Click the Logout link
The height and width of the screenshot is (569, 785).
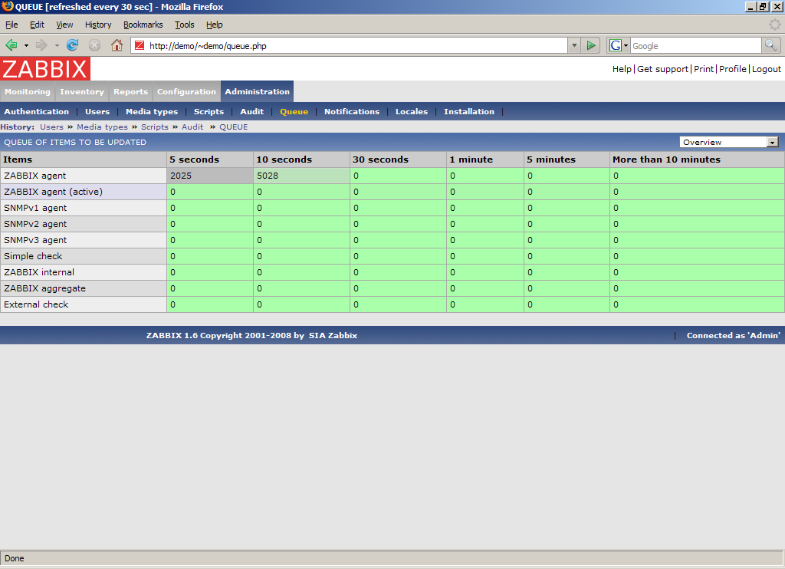tap(767, 69)
